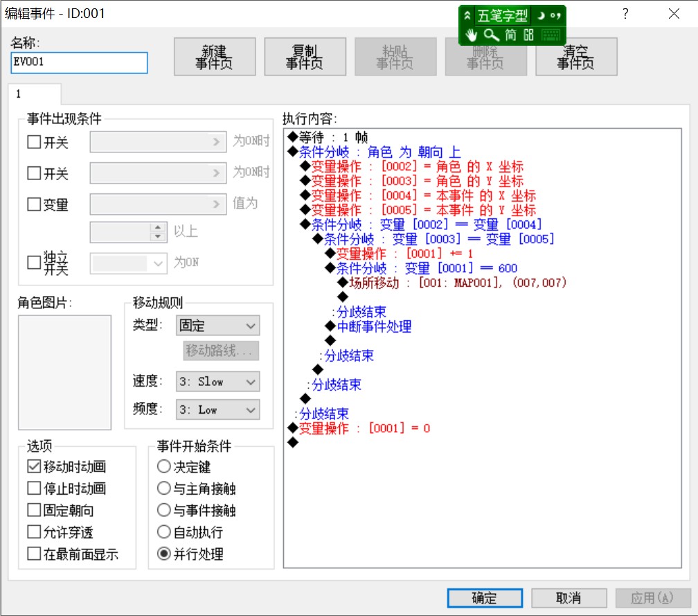Toggle the 简 simplified Chinese icon
Screen dimensions: 698x616
point(510,35)
